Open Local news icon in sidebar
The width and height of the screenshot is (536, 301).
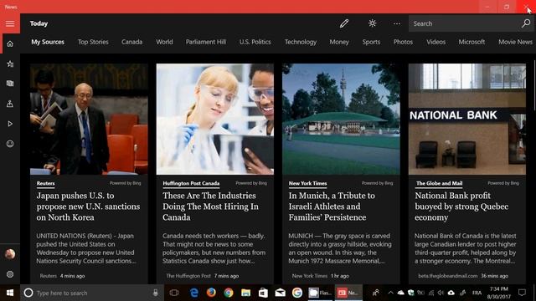pyautogui.click(x=10, y=104)
